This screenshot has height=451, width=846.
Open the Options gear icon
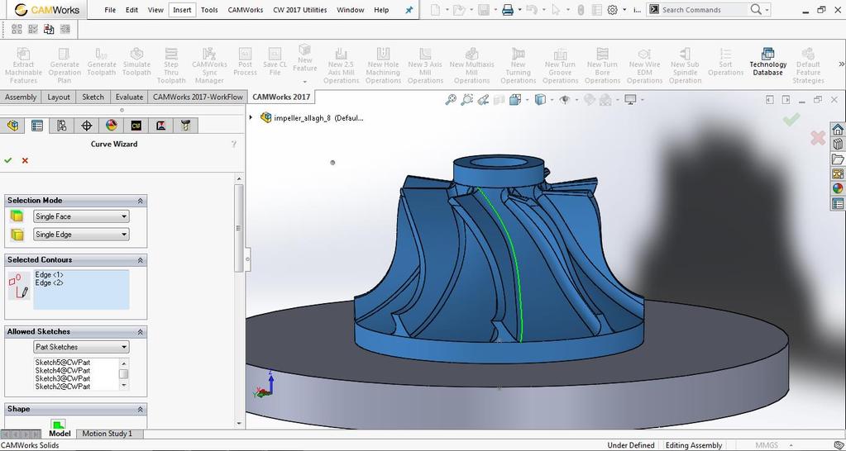pos(612,10)
